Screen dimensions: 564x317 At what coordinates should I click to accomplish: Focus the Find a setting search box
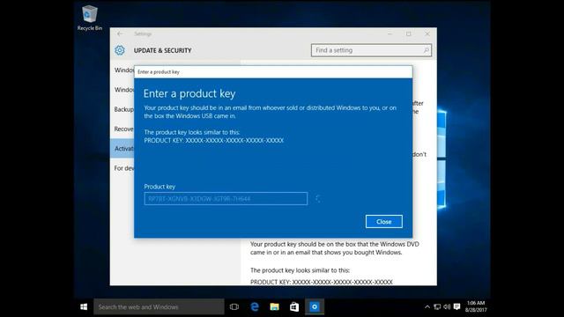click(371, 50)
